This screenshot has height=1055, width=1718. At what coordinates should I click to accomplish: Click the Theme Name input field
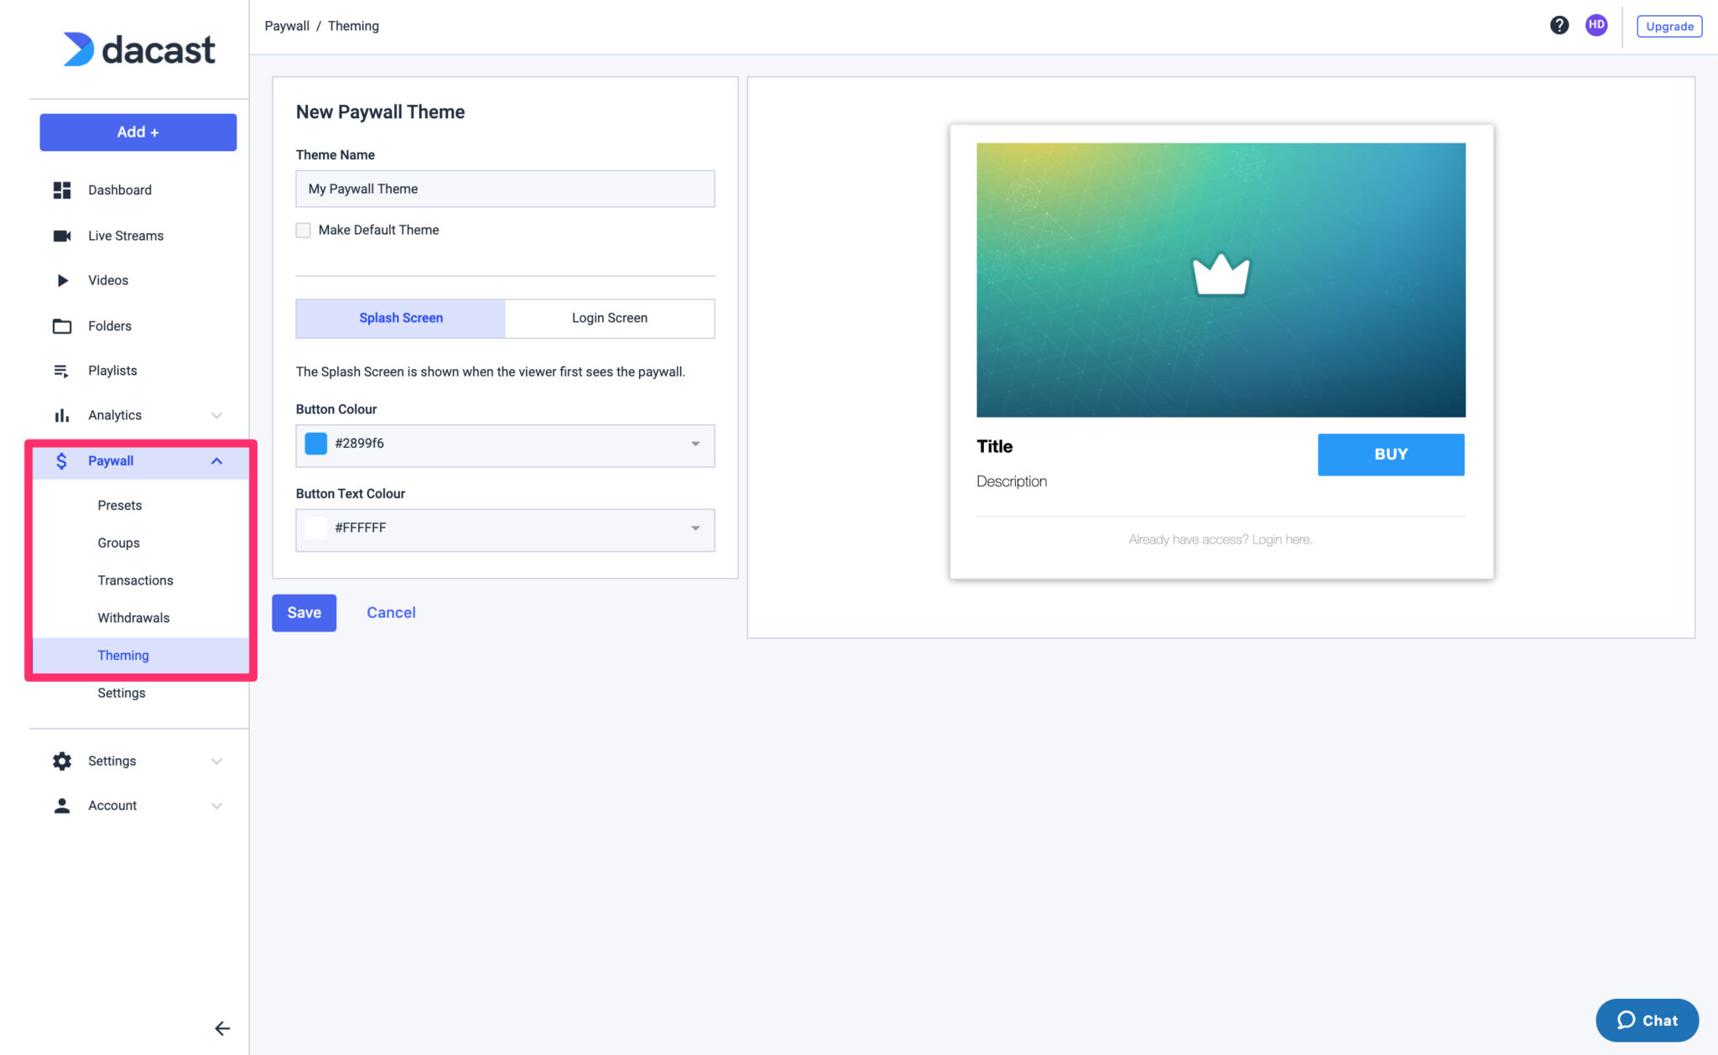click(x=504, y=188)
